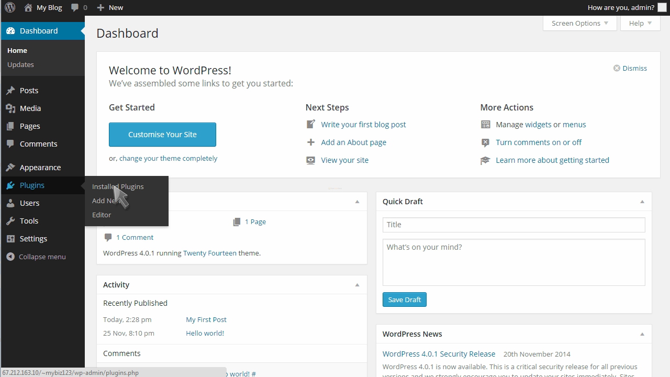Open the Write your first blog post link
The height and width of the screenshot is (377, 670).
(363, 124)
